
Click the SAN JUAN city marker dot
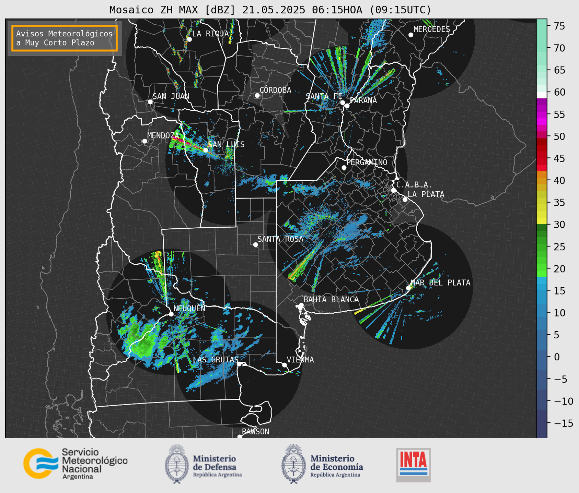[150, 102]
